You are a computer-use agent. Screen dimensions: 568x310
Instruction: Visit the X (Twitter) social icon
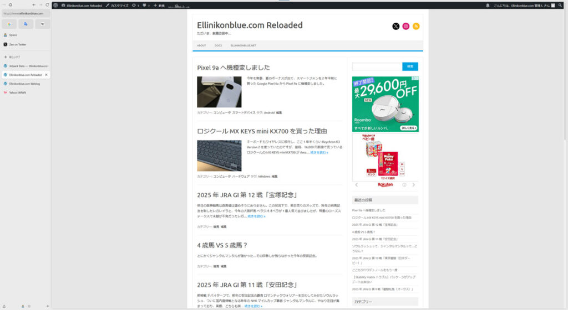click(396, 26)
